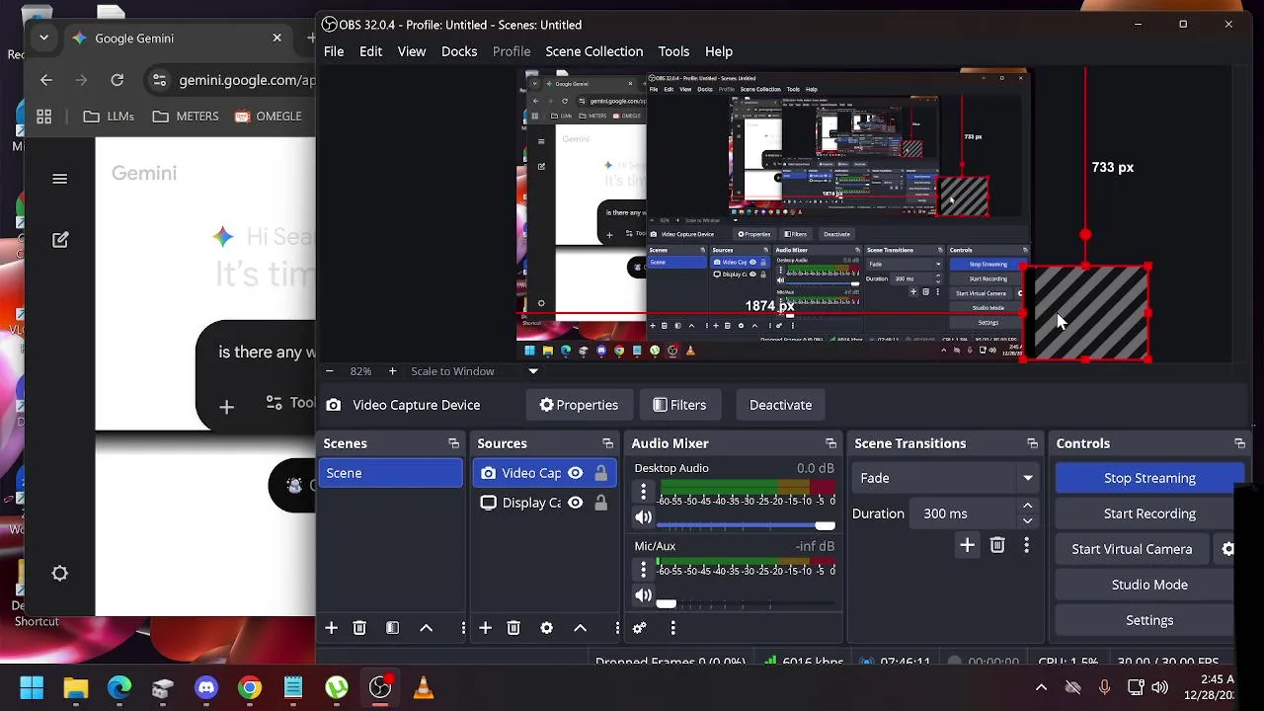
Task: Open OBS View menu
Action: [412, 51]
